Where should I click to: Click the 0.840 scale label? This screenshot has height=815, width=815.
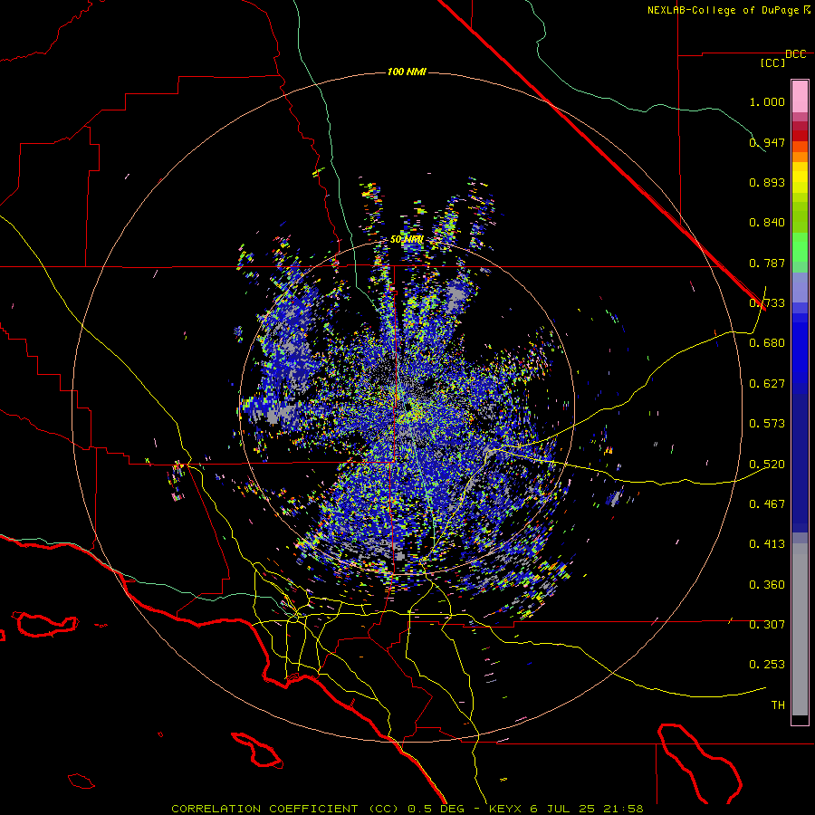[767, 223]
